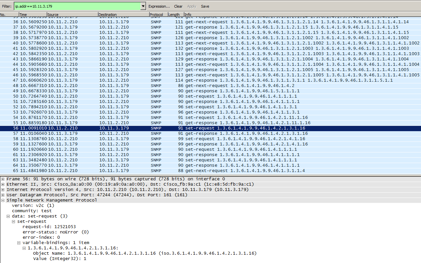Select packet 38 get-next-request row

point(210,33)
